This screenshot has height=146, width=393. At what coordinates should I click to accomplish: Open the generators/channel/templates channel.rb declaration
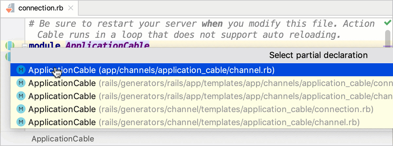click(194, 122)
